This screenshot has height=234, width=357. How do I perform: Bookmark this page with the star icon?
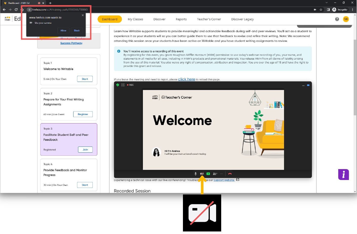(321, 10)
